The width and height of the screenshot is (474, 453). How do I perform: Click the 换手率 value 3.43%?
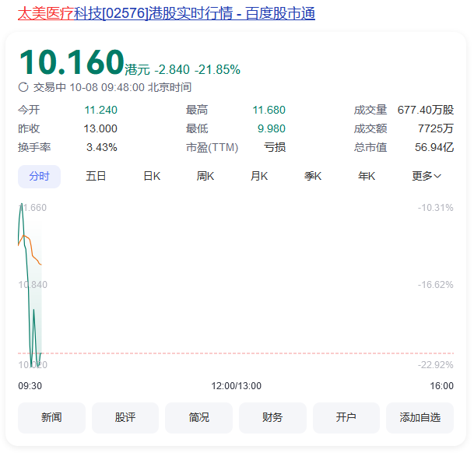(101, 148)
